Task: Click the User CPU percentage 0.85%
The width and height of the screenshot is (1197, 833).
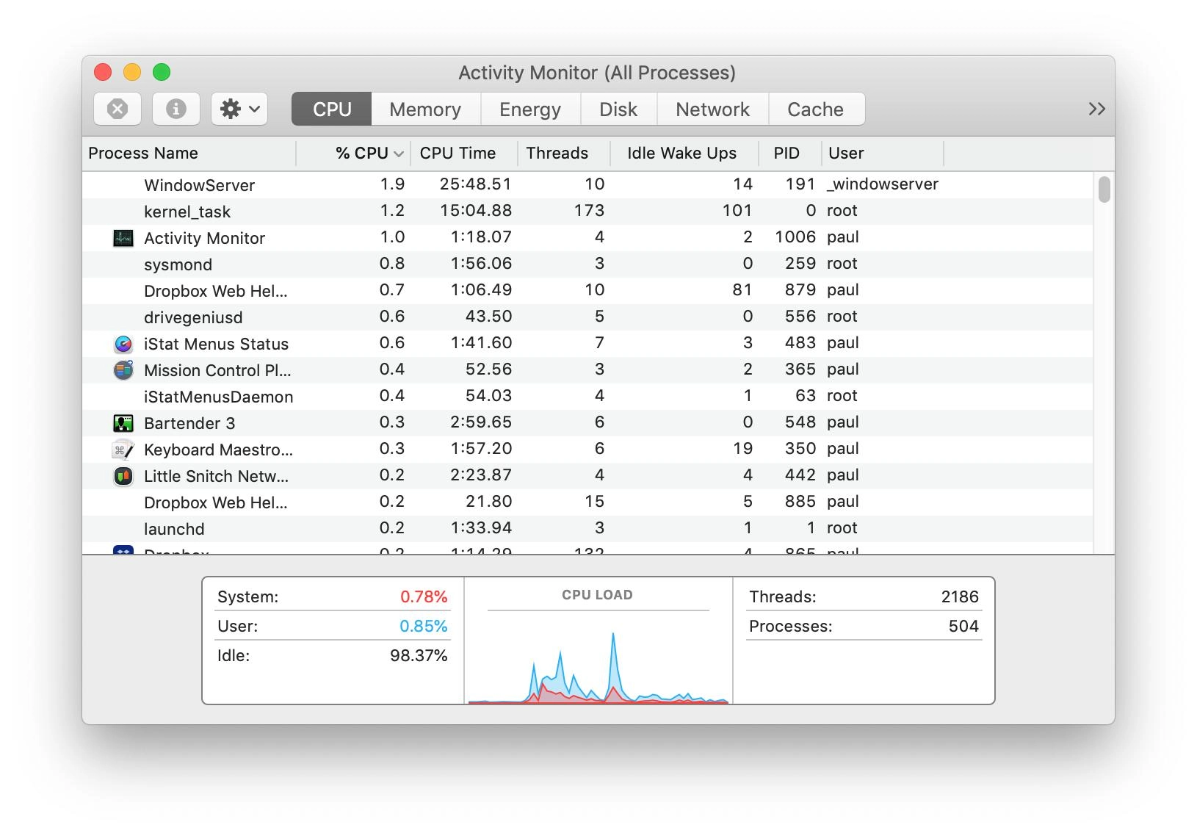Action: click(x=424, y=626)
